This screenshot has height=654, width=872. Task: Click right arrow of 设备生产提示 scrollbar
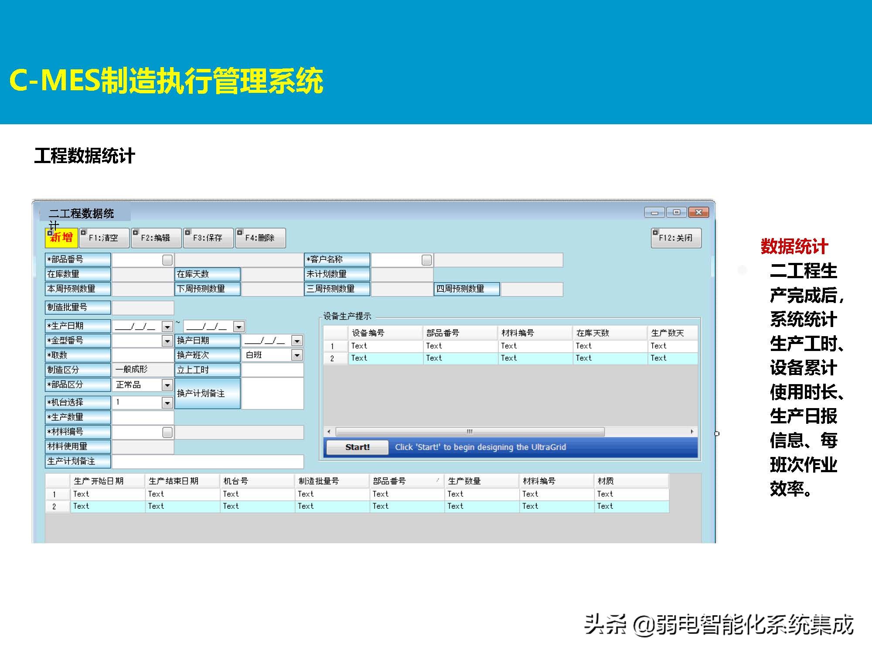(692, 432)
